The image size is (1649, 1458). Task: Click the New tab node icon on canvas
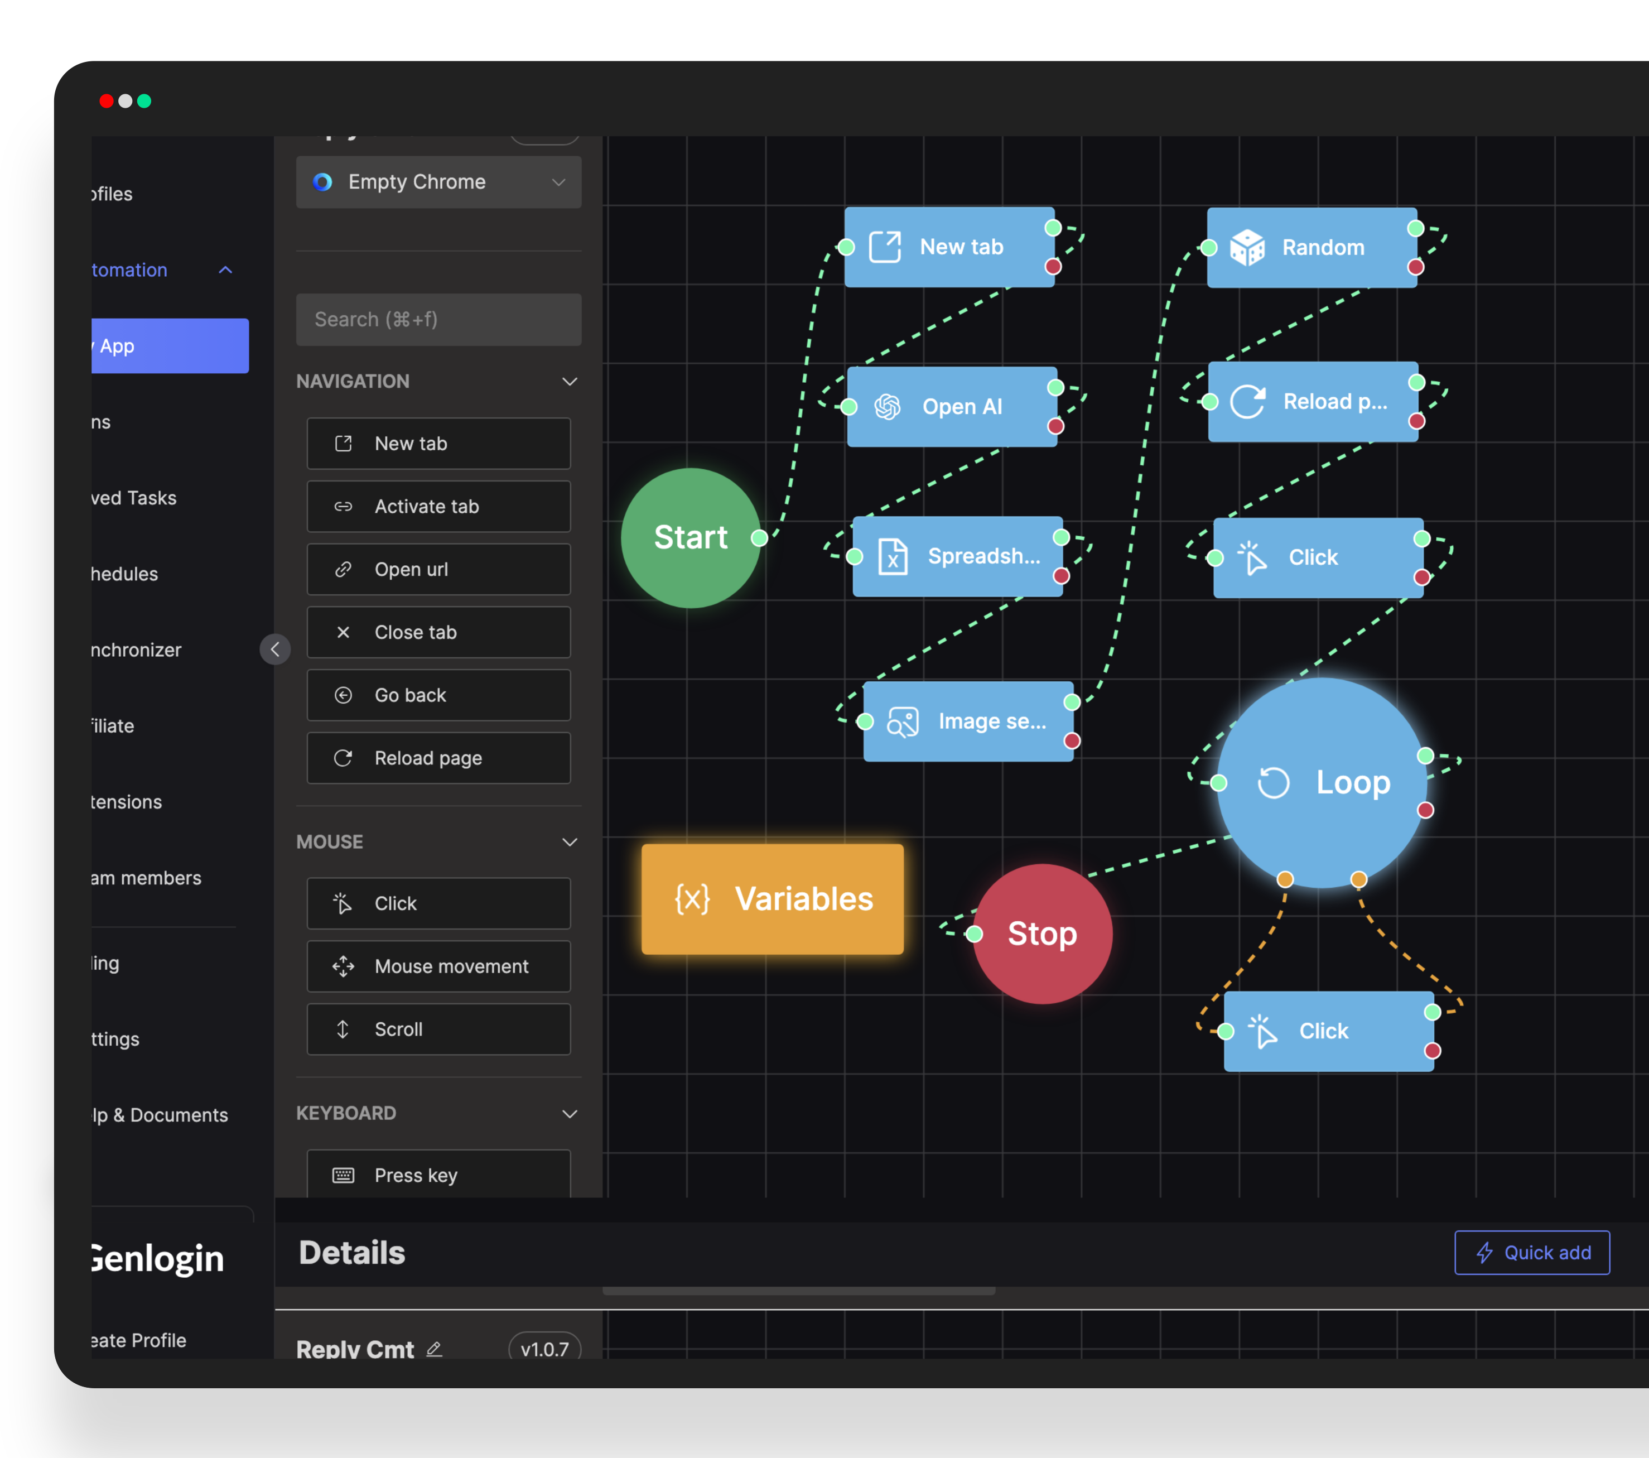(884, 247)
